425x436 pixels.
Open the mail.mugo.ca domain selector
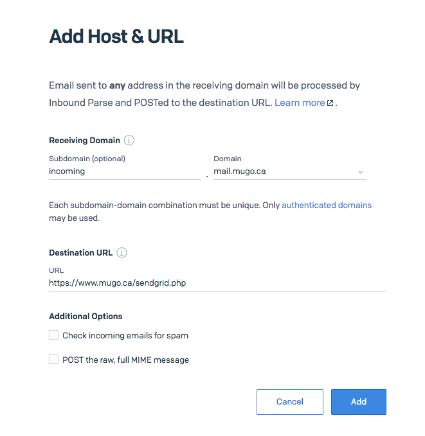click(x=289, y=171)
